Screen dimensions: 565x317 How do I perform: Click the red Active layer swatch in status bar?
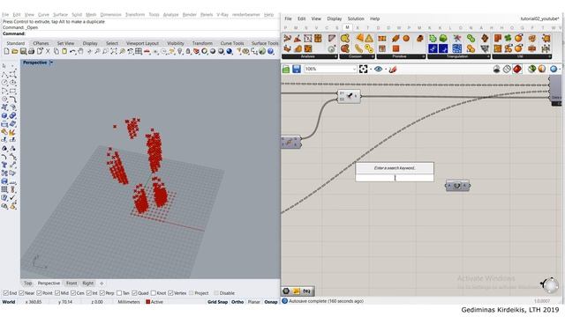[x=147, y=302]
